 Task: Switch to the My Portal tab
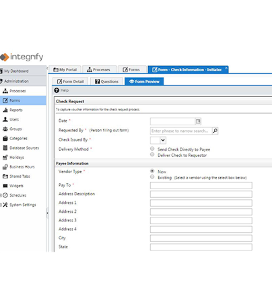tap(65, 69)
